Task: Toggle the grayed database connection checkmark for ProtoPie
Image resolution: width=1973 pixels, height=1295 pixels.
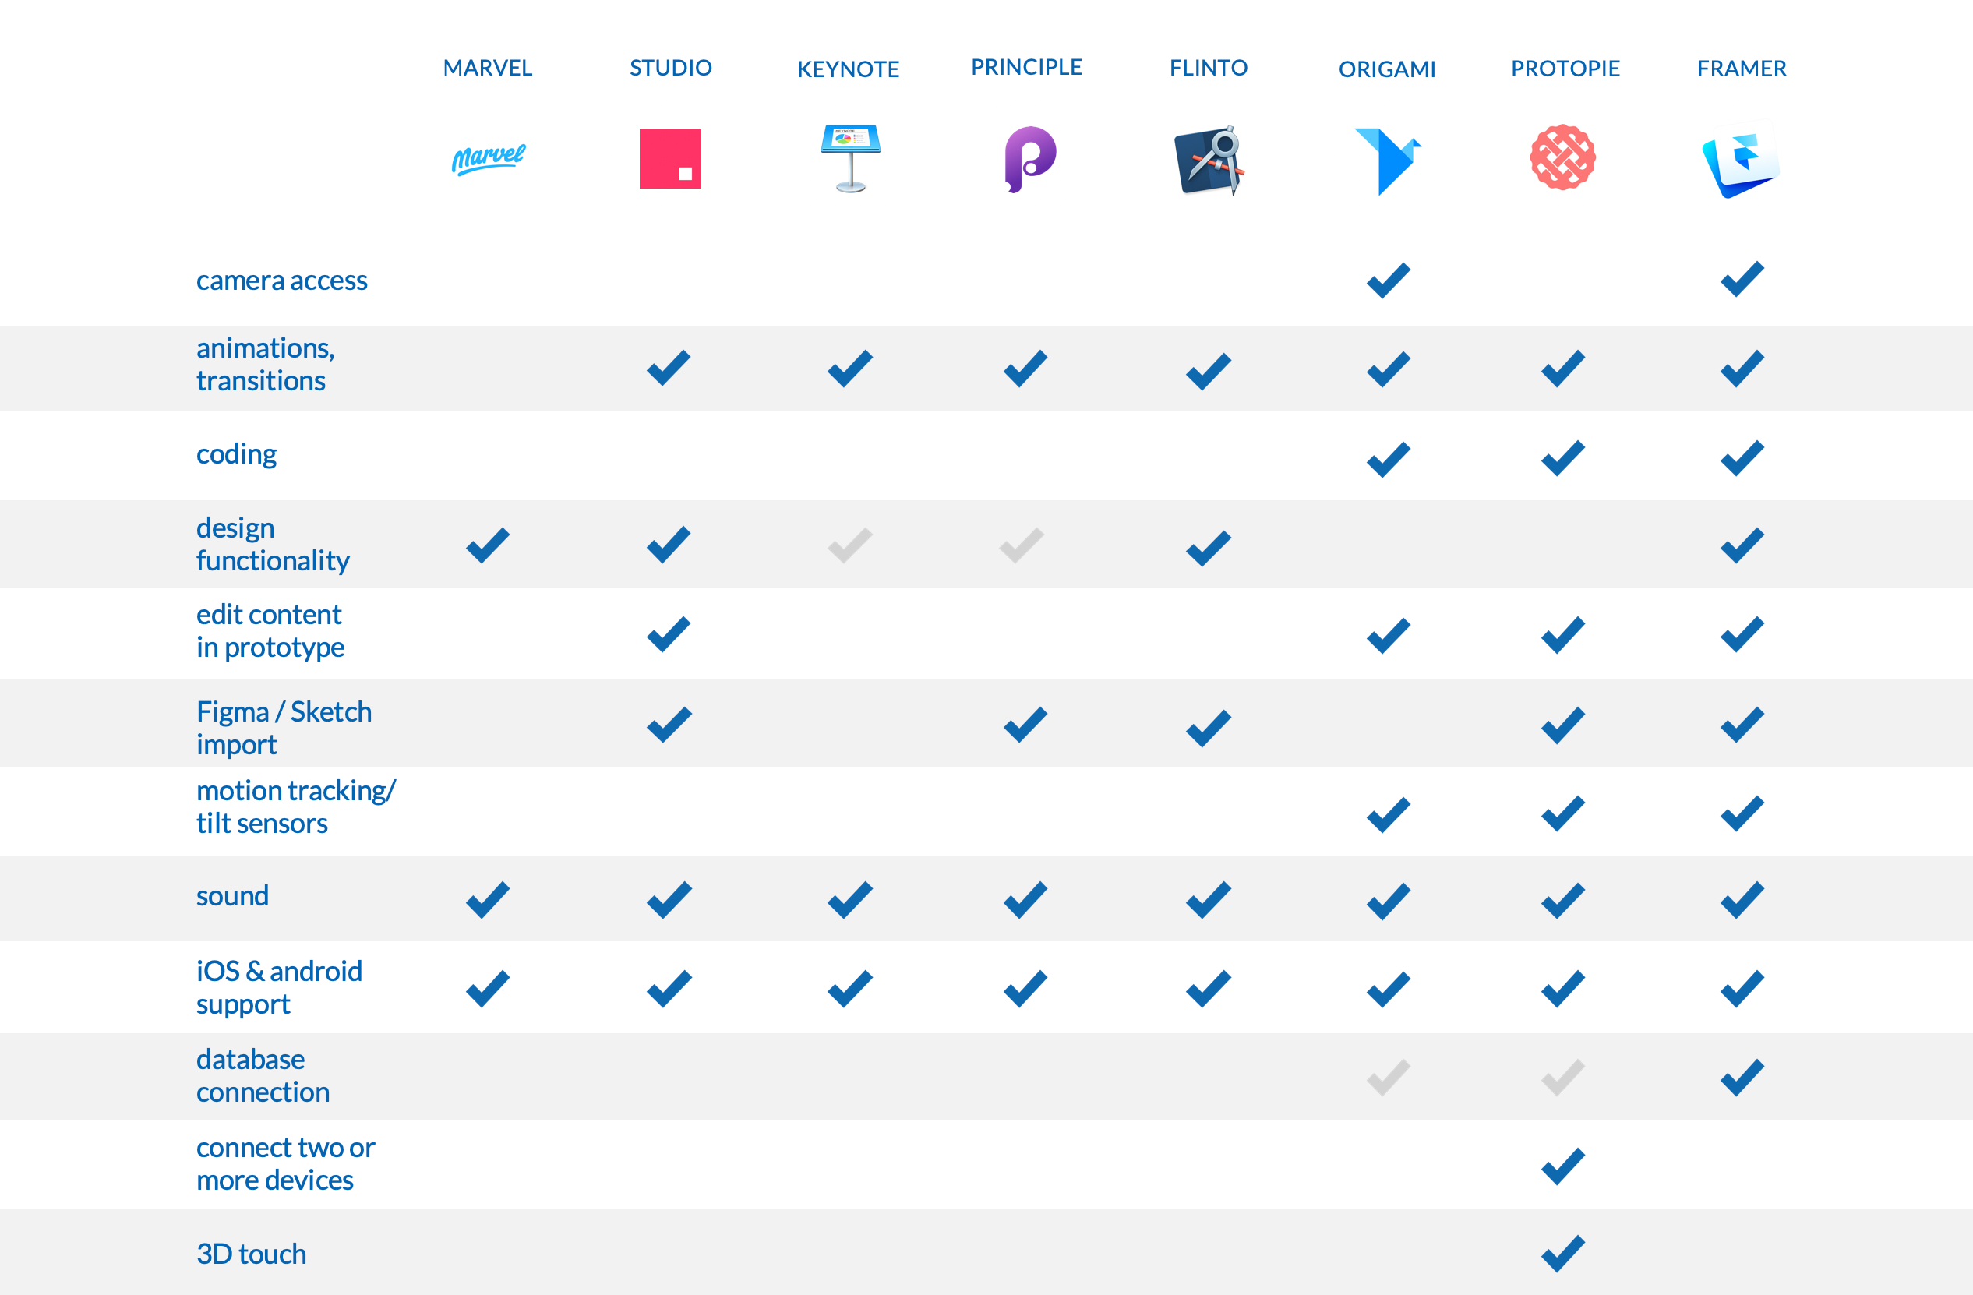Action: pyautogui.click(x=1562, y=1077)
